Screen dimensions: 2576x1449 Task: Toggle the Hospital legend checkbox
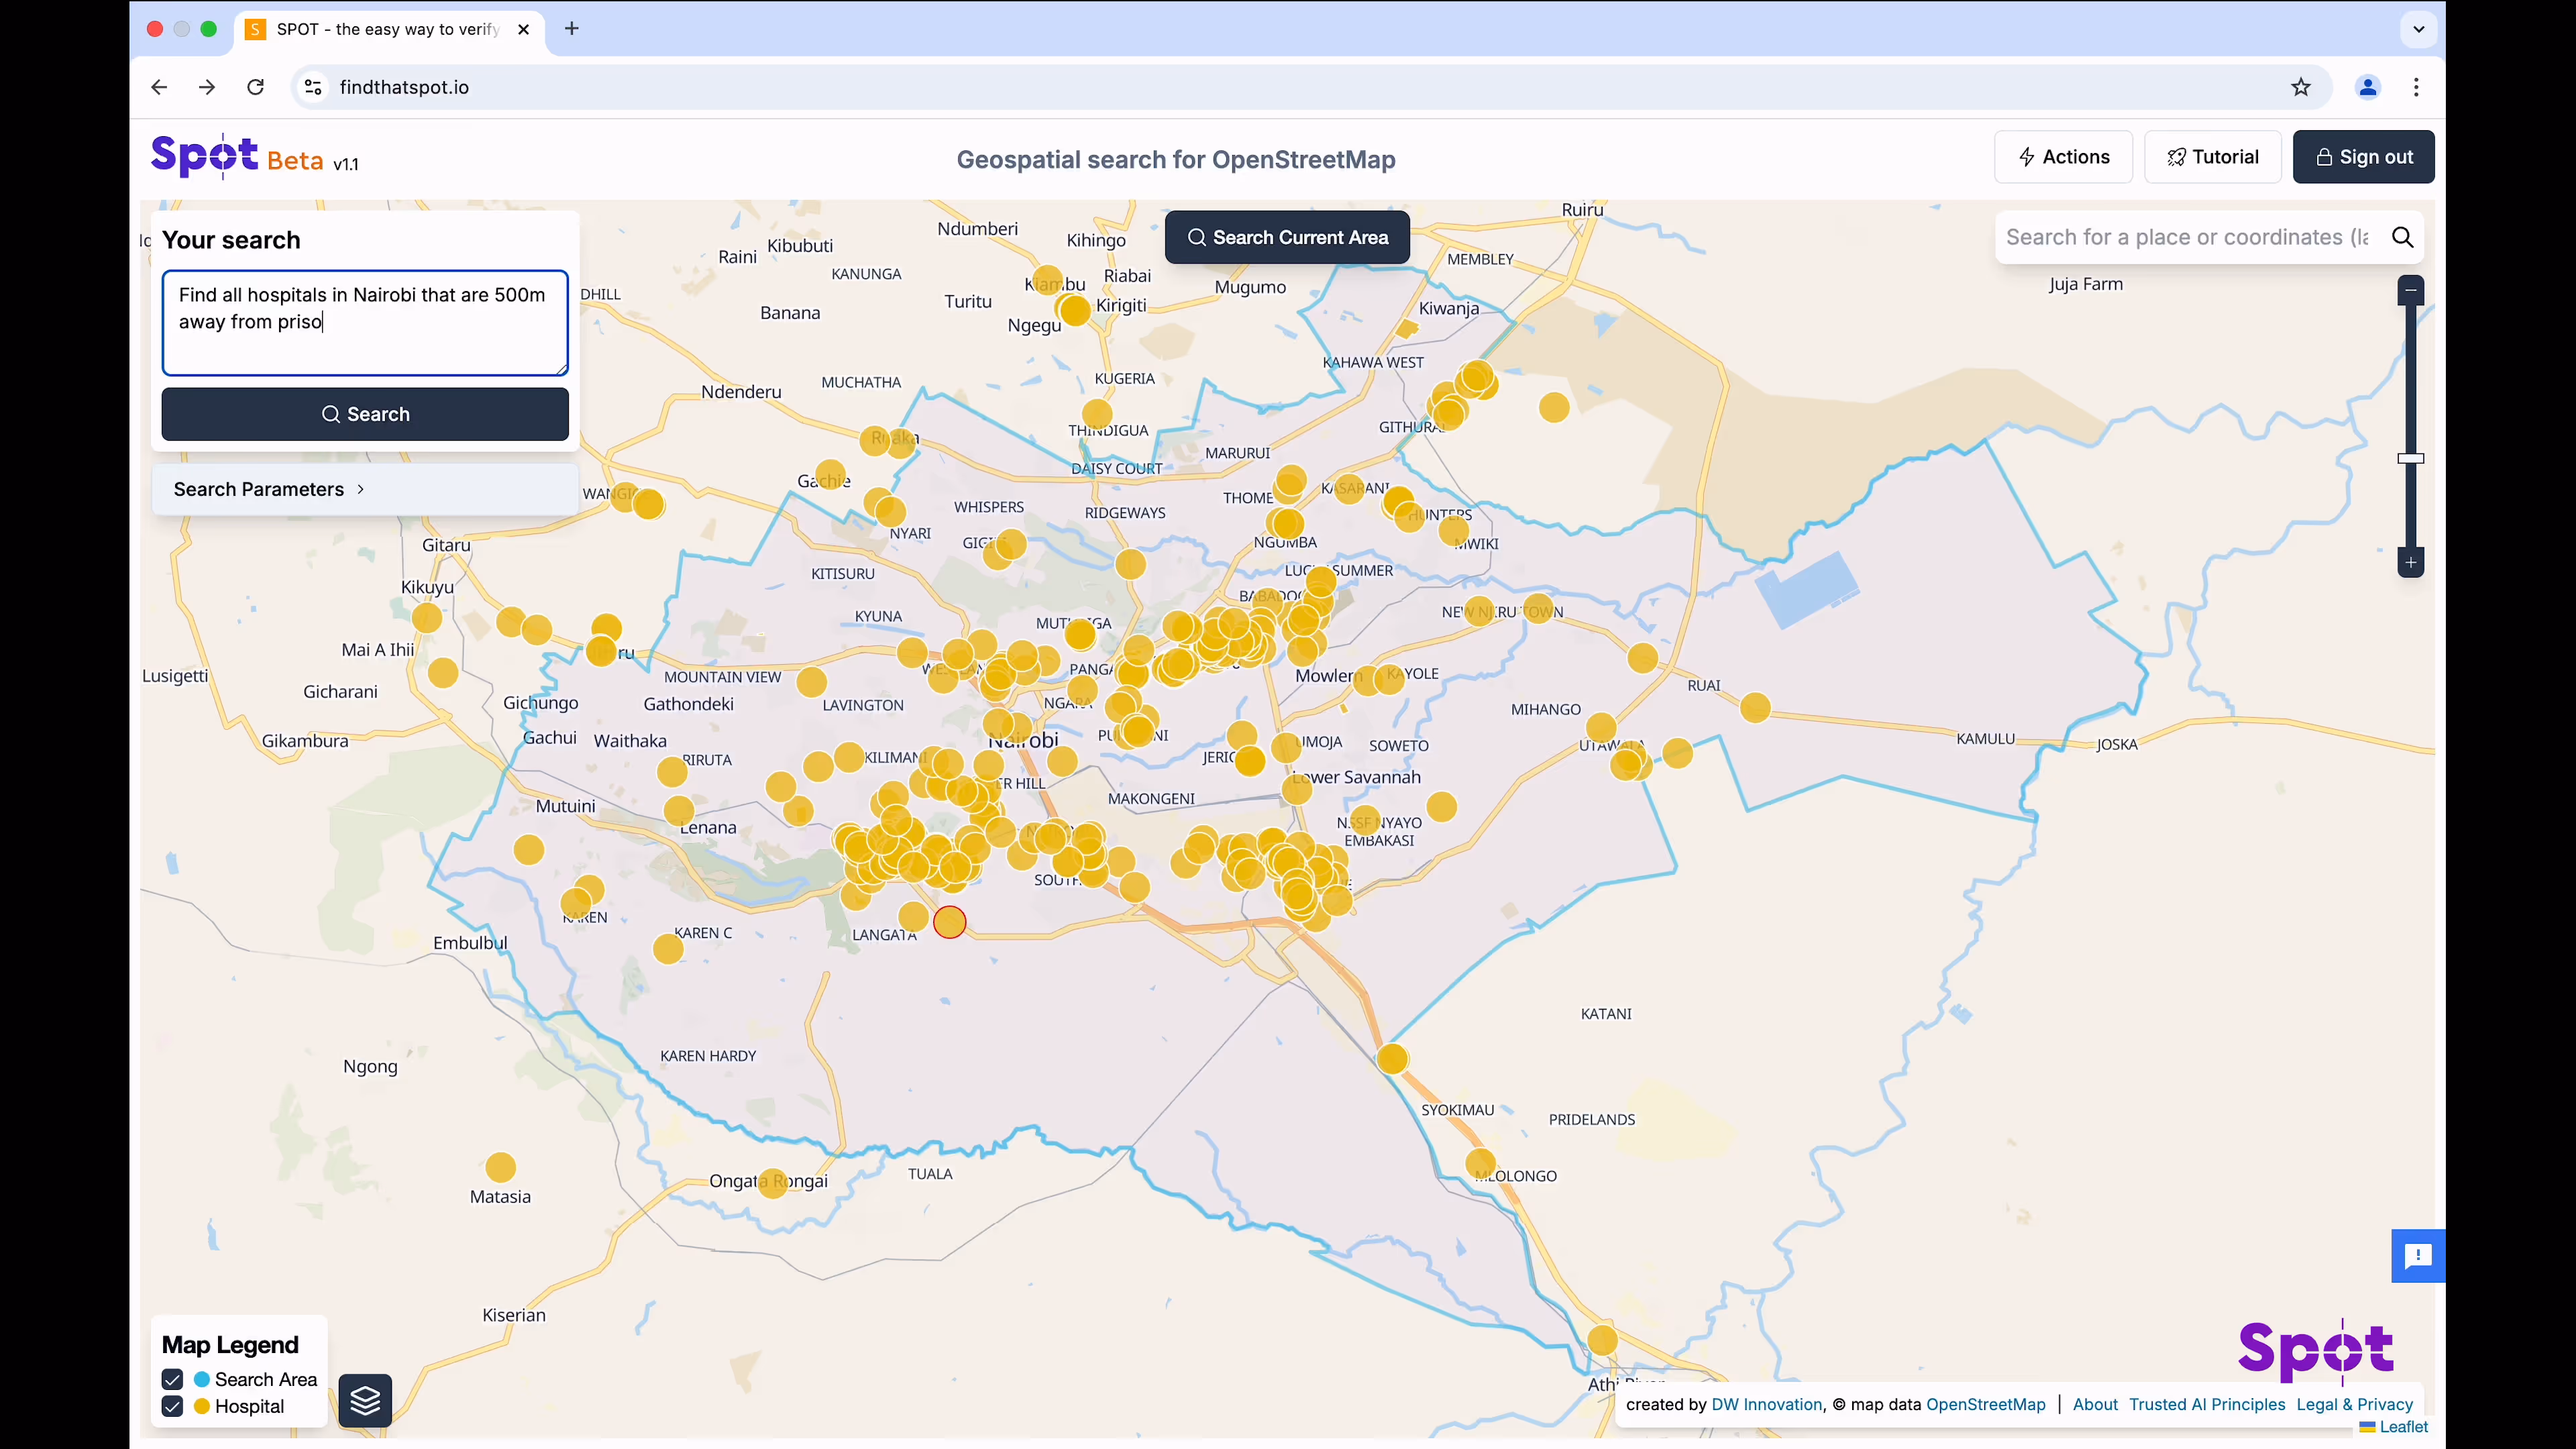point(172,1406)
